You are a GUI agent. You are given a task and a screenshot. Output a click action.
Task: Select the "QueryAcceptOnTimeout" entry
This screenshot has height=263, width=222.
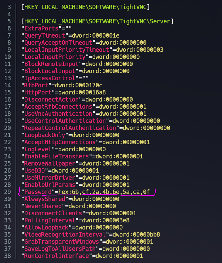(x=84, y=43)
